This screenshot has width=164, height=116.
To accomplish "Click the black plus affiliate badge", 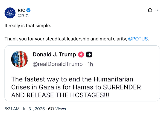I will click(x=89, y=55).
